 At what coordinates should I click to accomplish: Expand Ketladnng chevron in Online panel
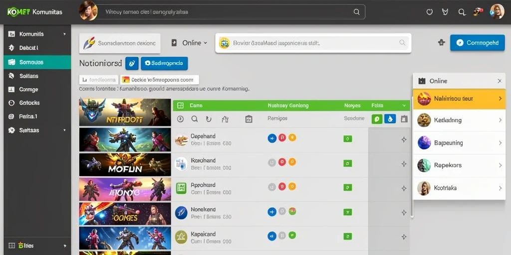click(x=500, y=121)
